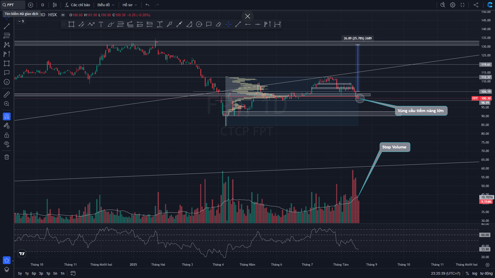Select the Zoom In tool in left sidebar
The image size is (495, 278).
tap(7, 104)
